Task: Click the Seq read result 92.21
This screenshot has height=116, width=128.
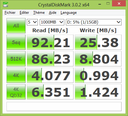Action: pyautogui.click(x=50, y=42)
